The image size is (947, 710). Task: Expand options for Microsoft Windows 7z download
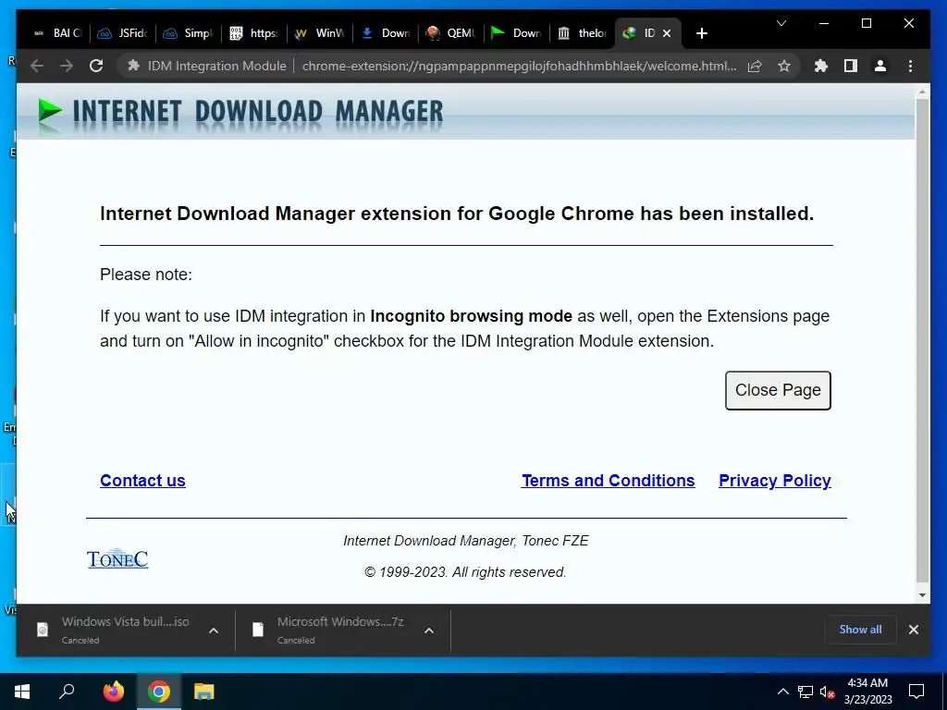coord(429,630)
